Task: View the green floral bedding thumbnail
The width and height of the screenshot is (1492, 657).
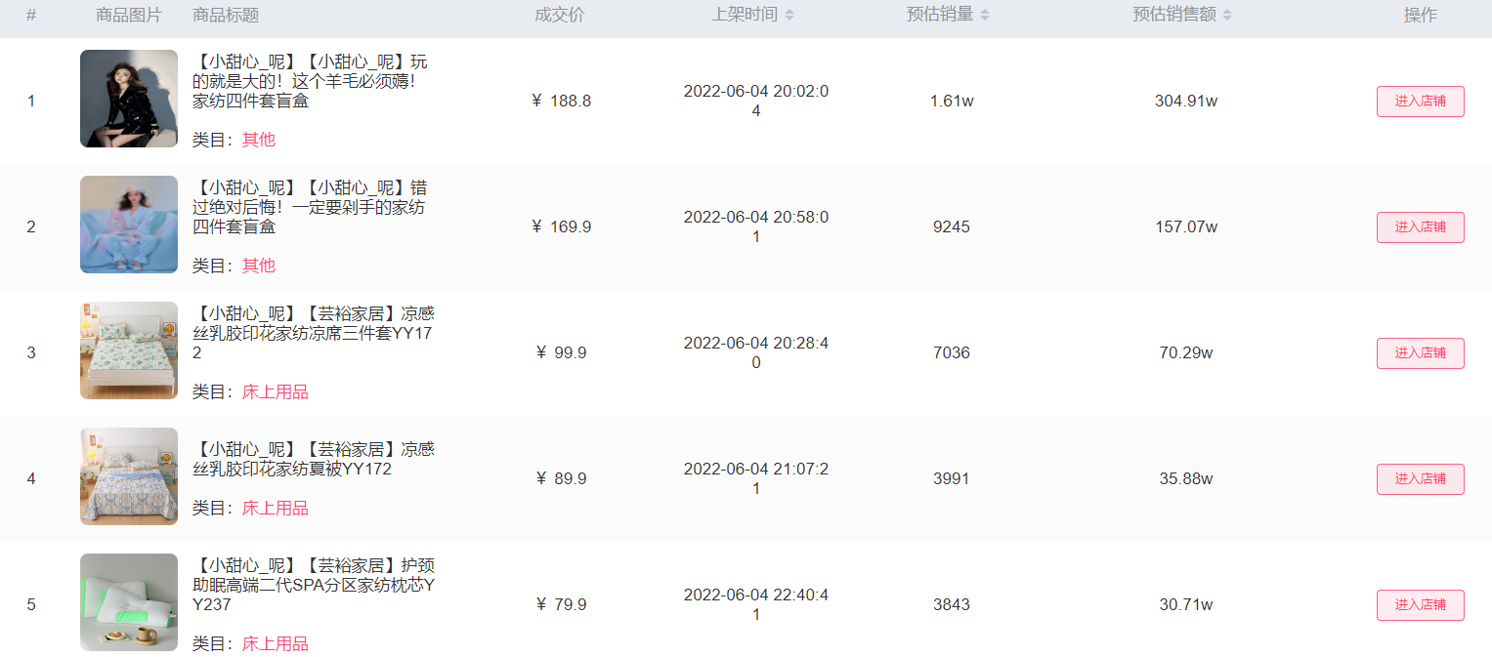Action: [129, 350]
